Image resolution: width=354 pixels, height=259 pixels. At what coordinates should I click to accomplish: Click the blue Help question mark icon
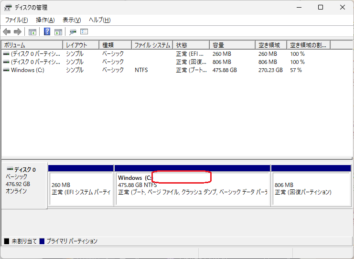(x=47, y=32)
